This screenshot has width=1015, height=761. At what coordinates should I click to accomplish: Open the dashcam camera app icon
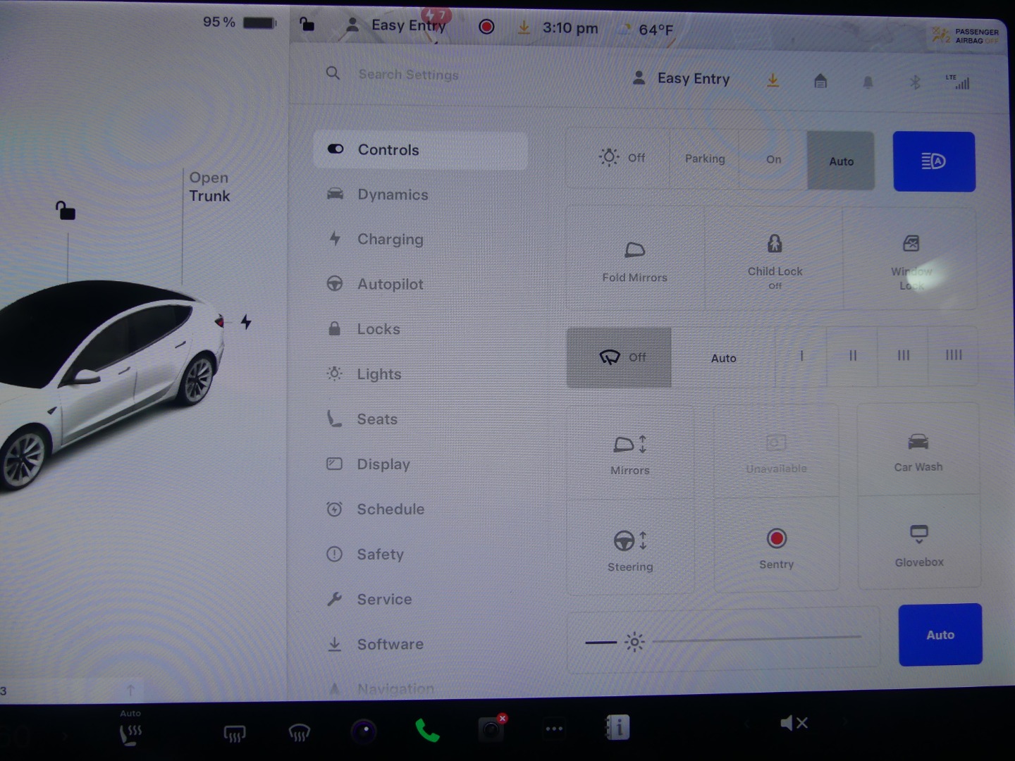(491, 729)
